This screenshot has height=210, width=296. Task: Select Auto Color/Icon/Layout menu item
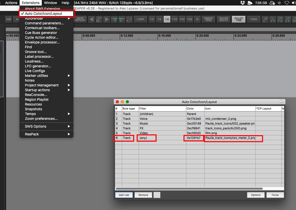[46, 14]
